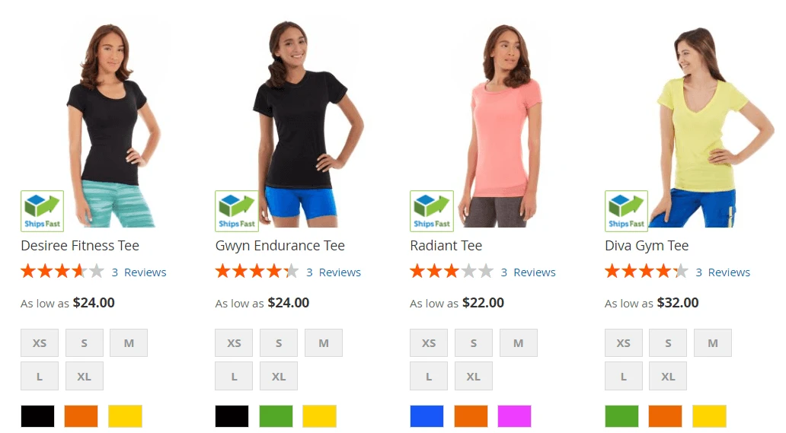
Task: Click Ships Fast badge on Desiree Fitness Tee
Action: click(x=42, y=211)
